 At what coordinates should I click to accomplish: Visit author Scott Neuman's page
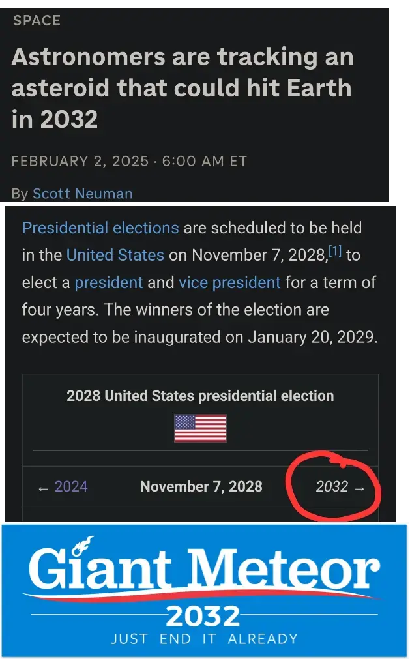82,194
